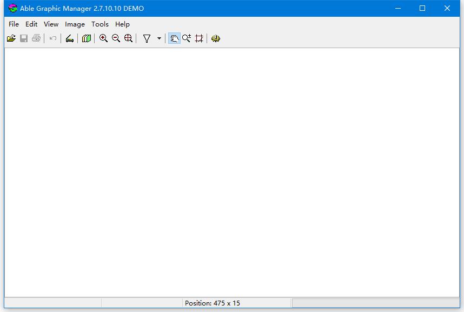The height and width of the screenshot is (312, 464).
Task: Minimize the Able Graphic Manager window
Action: [x=397, y=8]
